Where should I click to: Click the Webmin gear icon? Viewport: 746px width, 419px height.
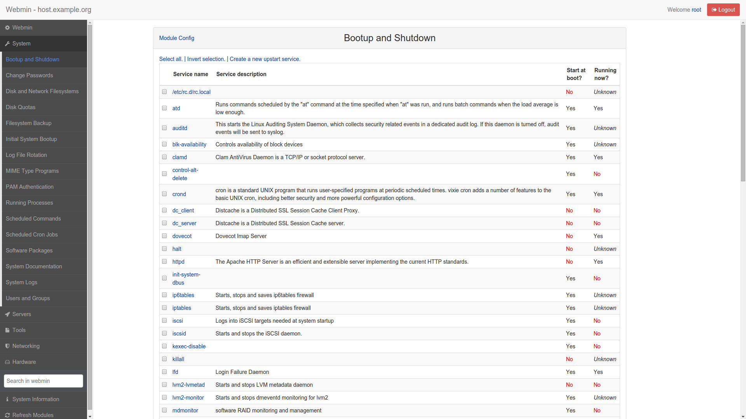[7, 28]
